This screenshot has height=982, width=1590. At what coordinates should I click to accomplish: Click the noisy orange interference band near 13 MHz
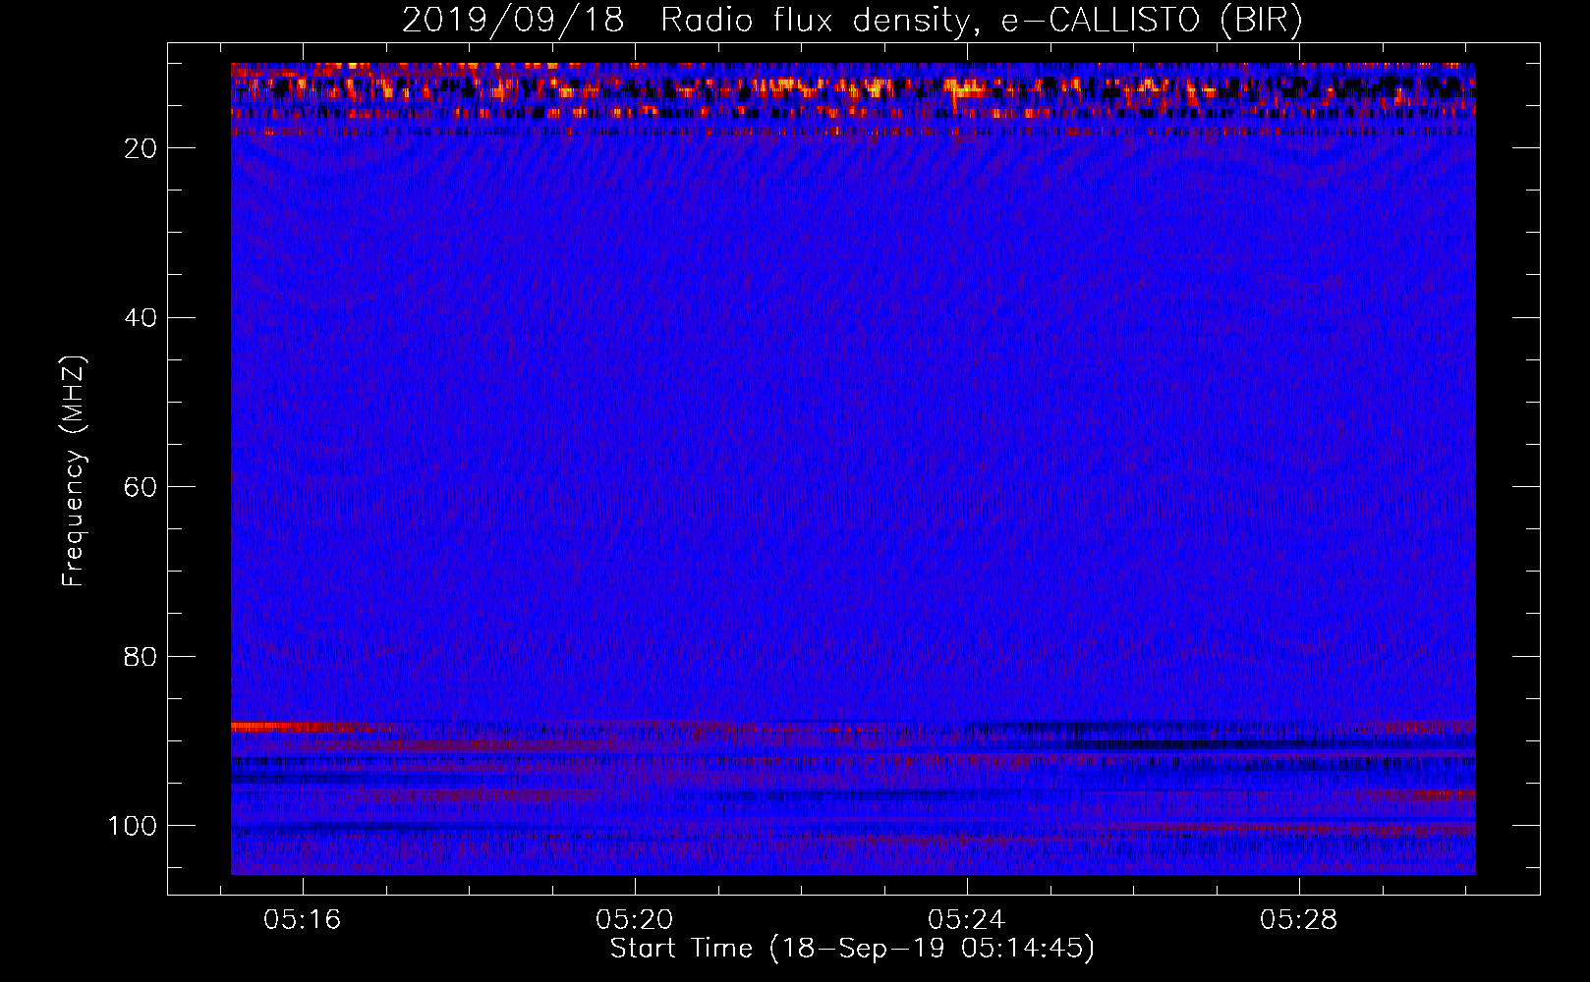(853, 89)
